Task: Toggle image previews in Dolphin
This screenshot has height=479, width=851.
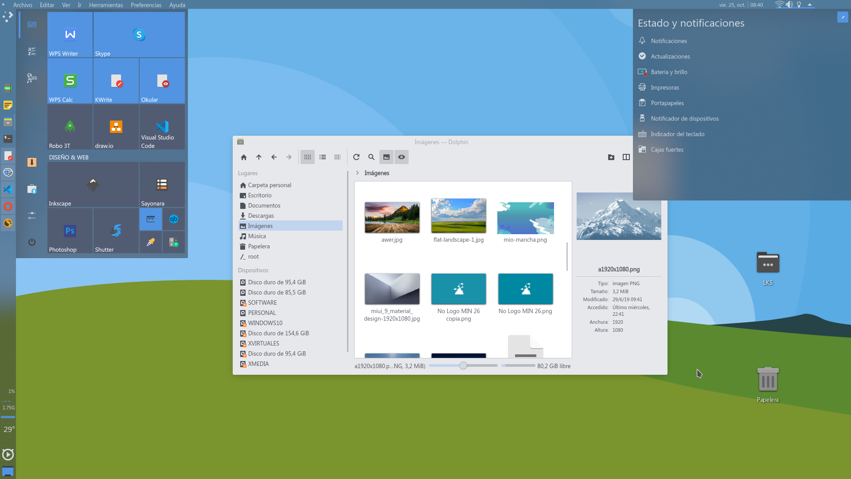Action: pos(386,157)
